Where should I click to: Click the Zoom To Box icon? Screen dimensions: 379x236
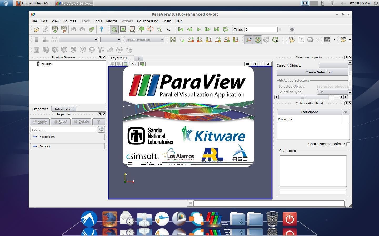(x=182, y=40)
